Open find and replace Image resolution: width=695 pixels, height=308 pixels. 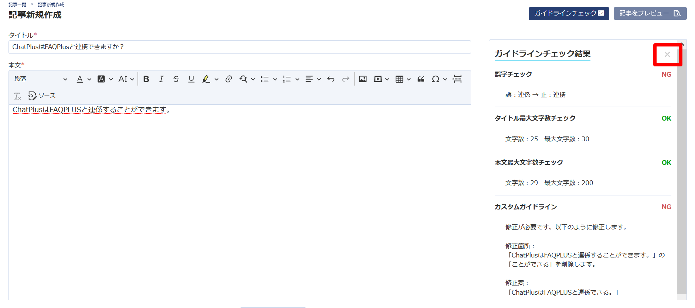click(243, 79)
